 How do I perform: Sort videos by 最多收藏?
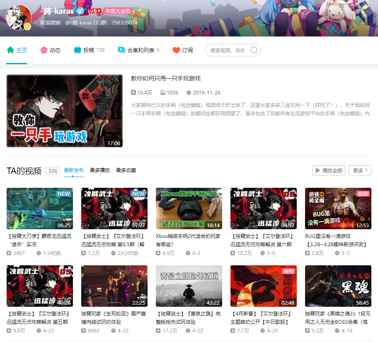coord(126,170)
